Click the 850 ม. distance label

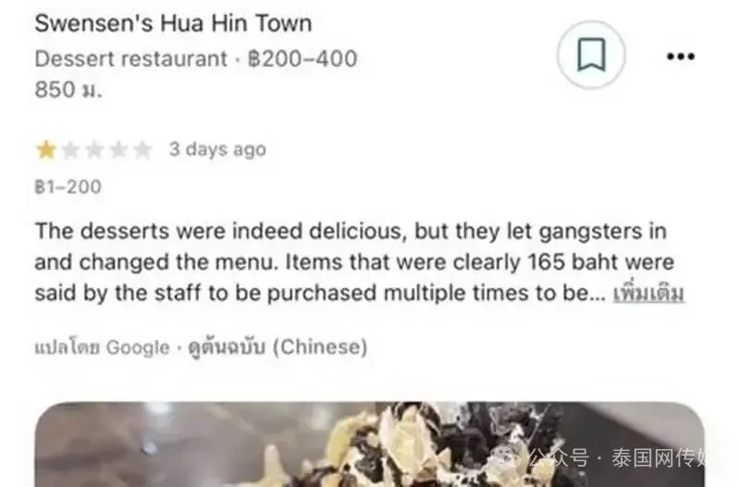[x=68, y=90]
